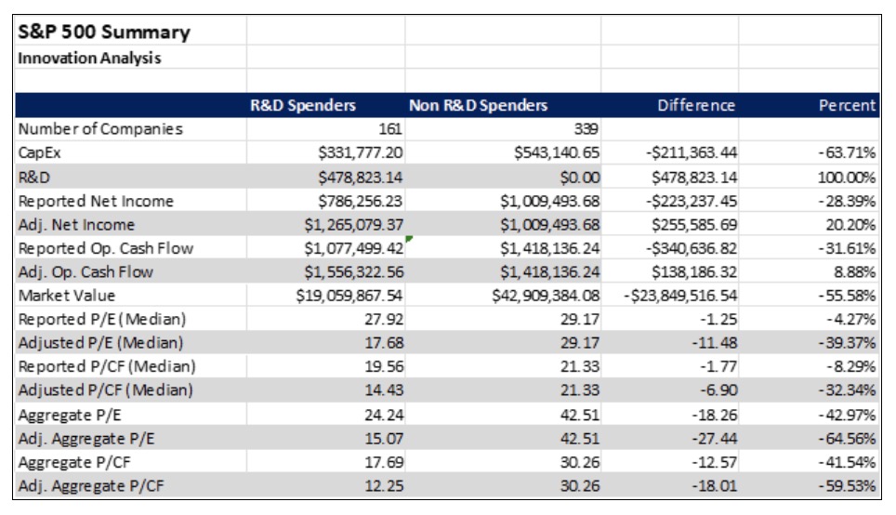The width and height of the screenshot is (896, 515).
Task: Click the Percent column header
Action: [847, 105]
